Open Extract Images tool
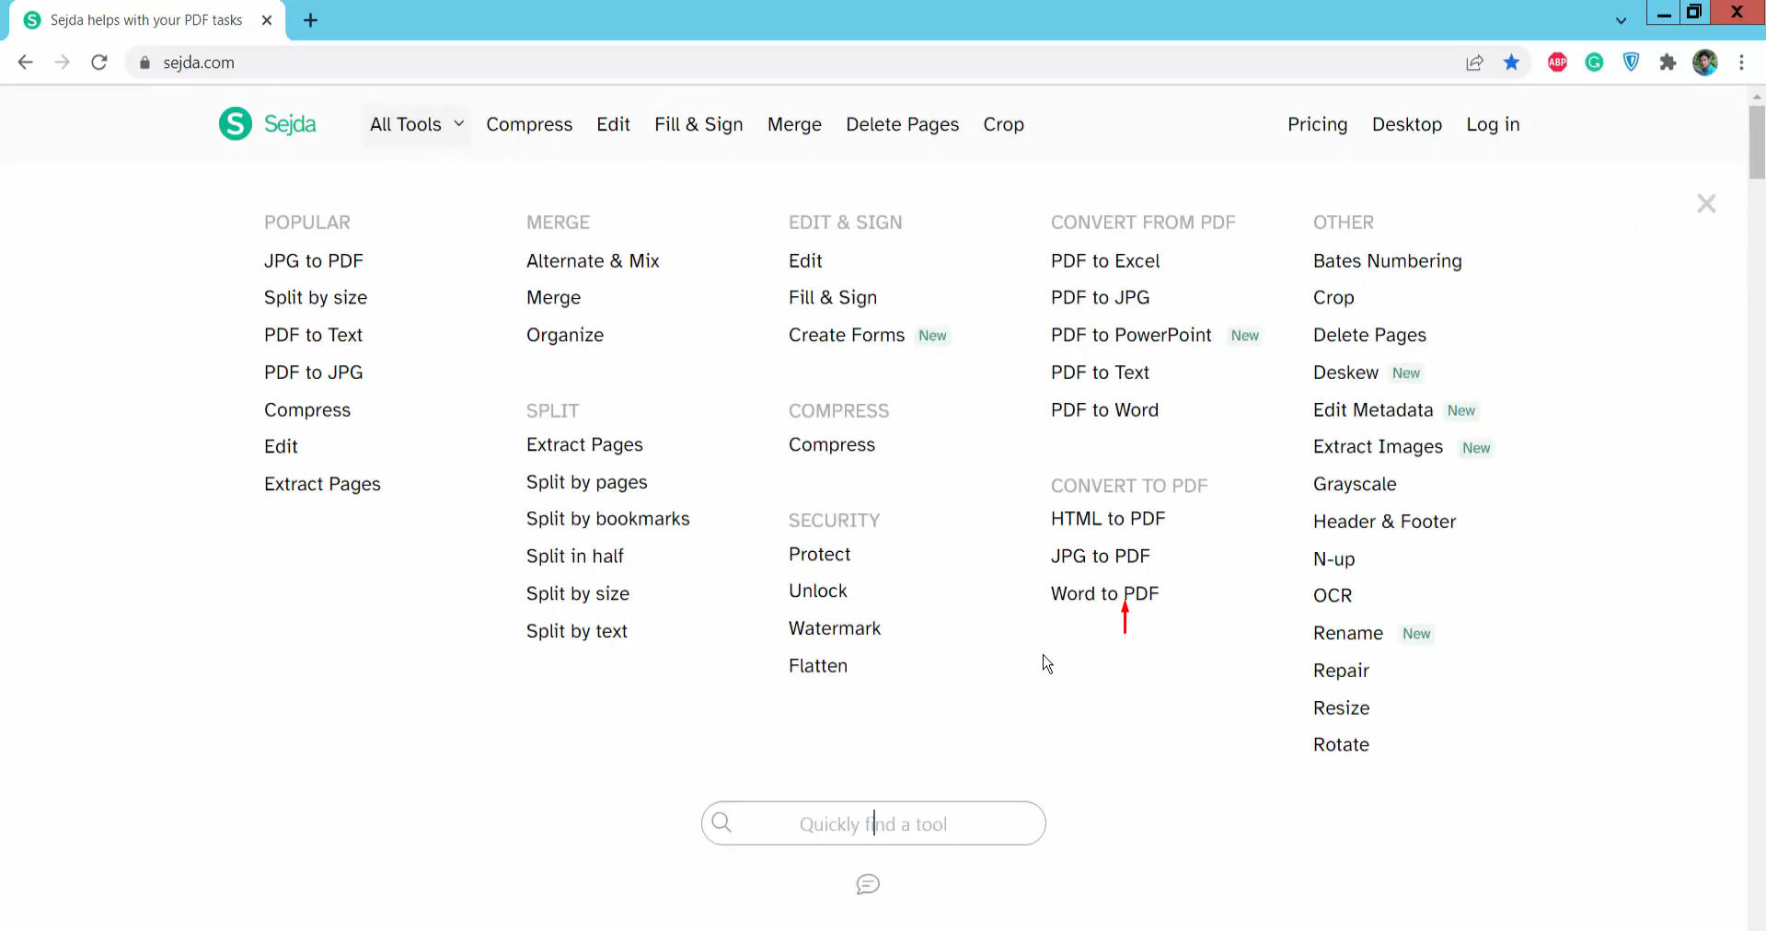1766x931 pixels. pos(1378,447)
